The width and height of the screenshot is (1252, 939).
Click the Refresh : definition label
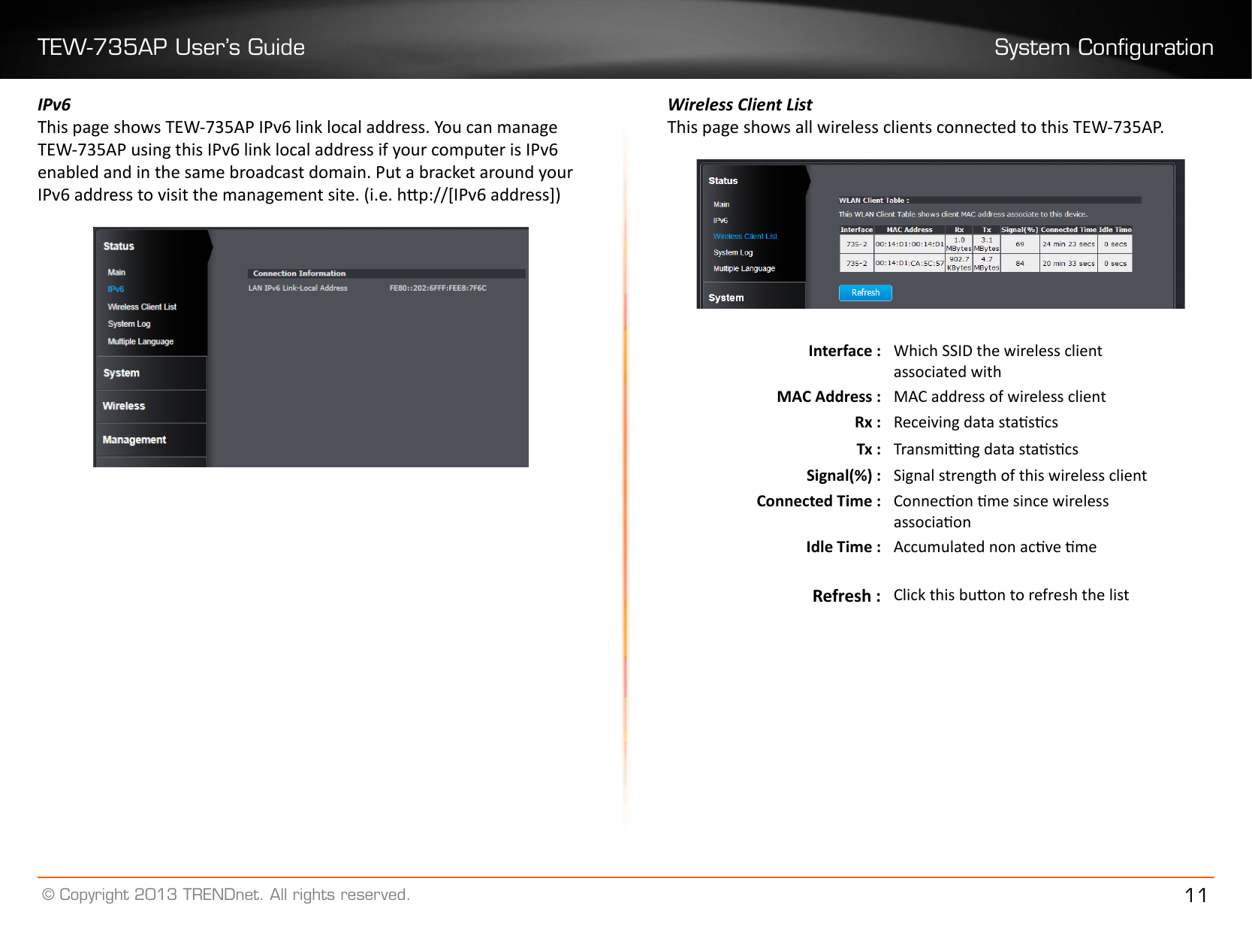(x=846, y=596)
